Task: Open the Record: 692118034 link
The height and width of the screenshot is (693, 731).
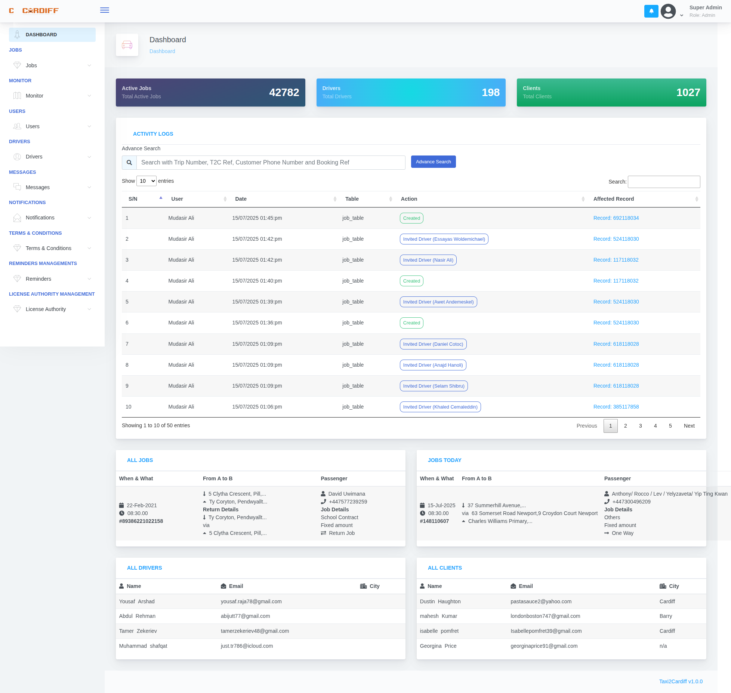Action: [x=616, y=218]
